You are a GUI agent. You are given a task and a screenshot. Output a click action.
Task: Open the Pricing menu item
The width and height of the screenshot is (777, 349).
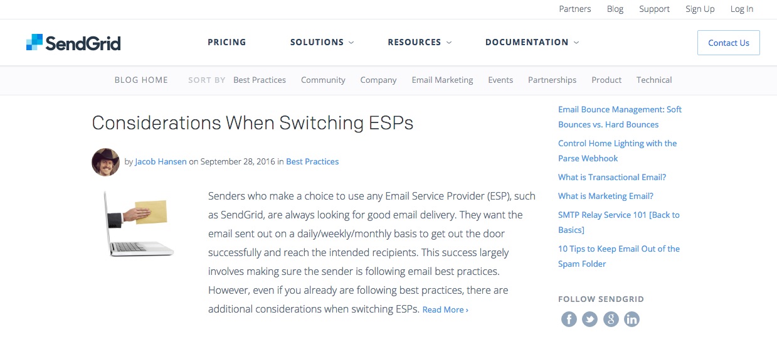pyautogui.click(x=227, y=43)
